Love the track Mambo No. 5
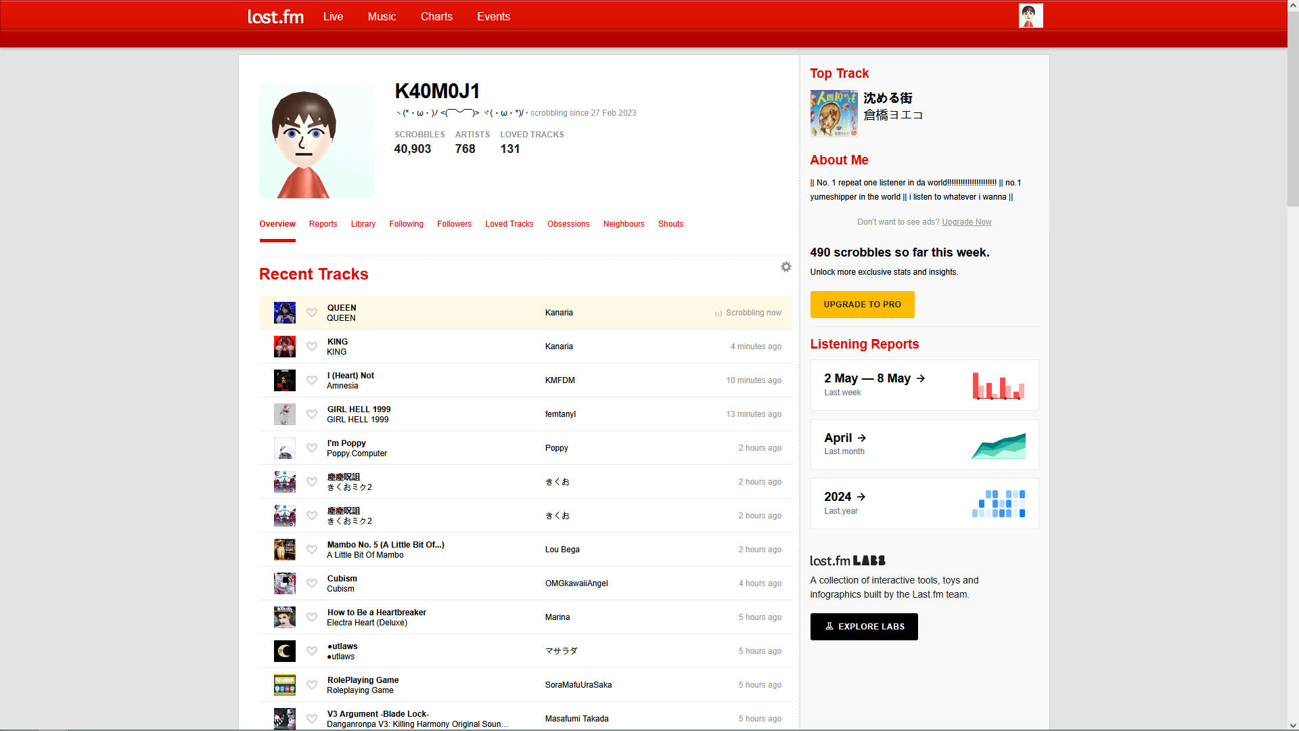This screenshot has width=1299, height=731. (x=312, y=550)
